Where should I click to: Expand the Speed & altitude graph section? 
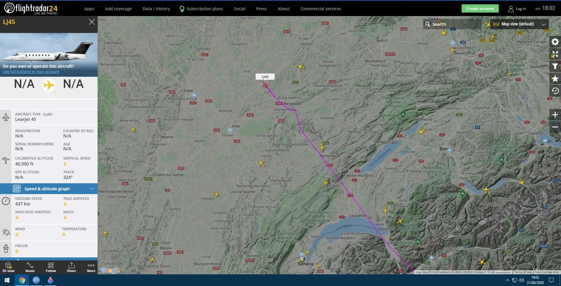(49, 189)
